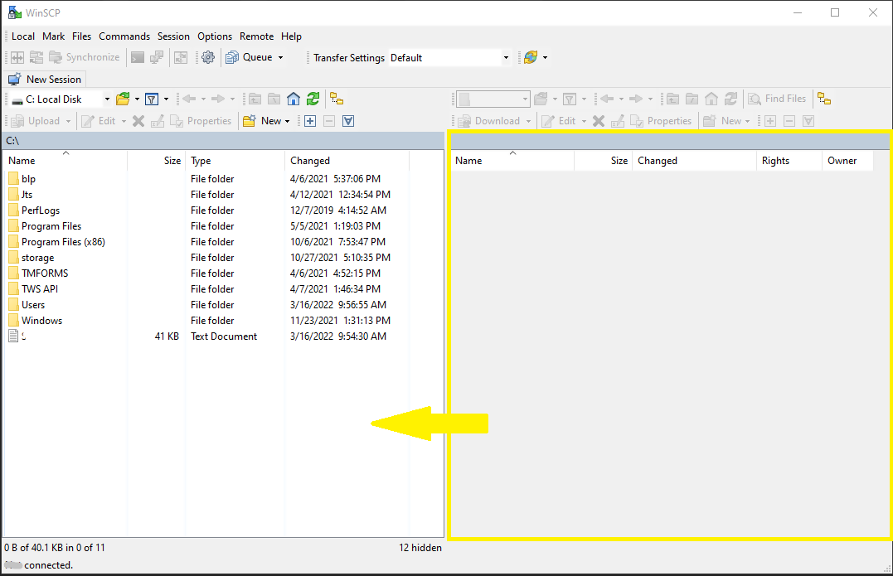Click the Synchronize button

click(85, 57)
